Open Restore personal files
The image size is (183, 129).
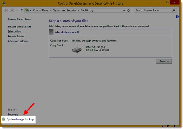pos(20,26)
